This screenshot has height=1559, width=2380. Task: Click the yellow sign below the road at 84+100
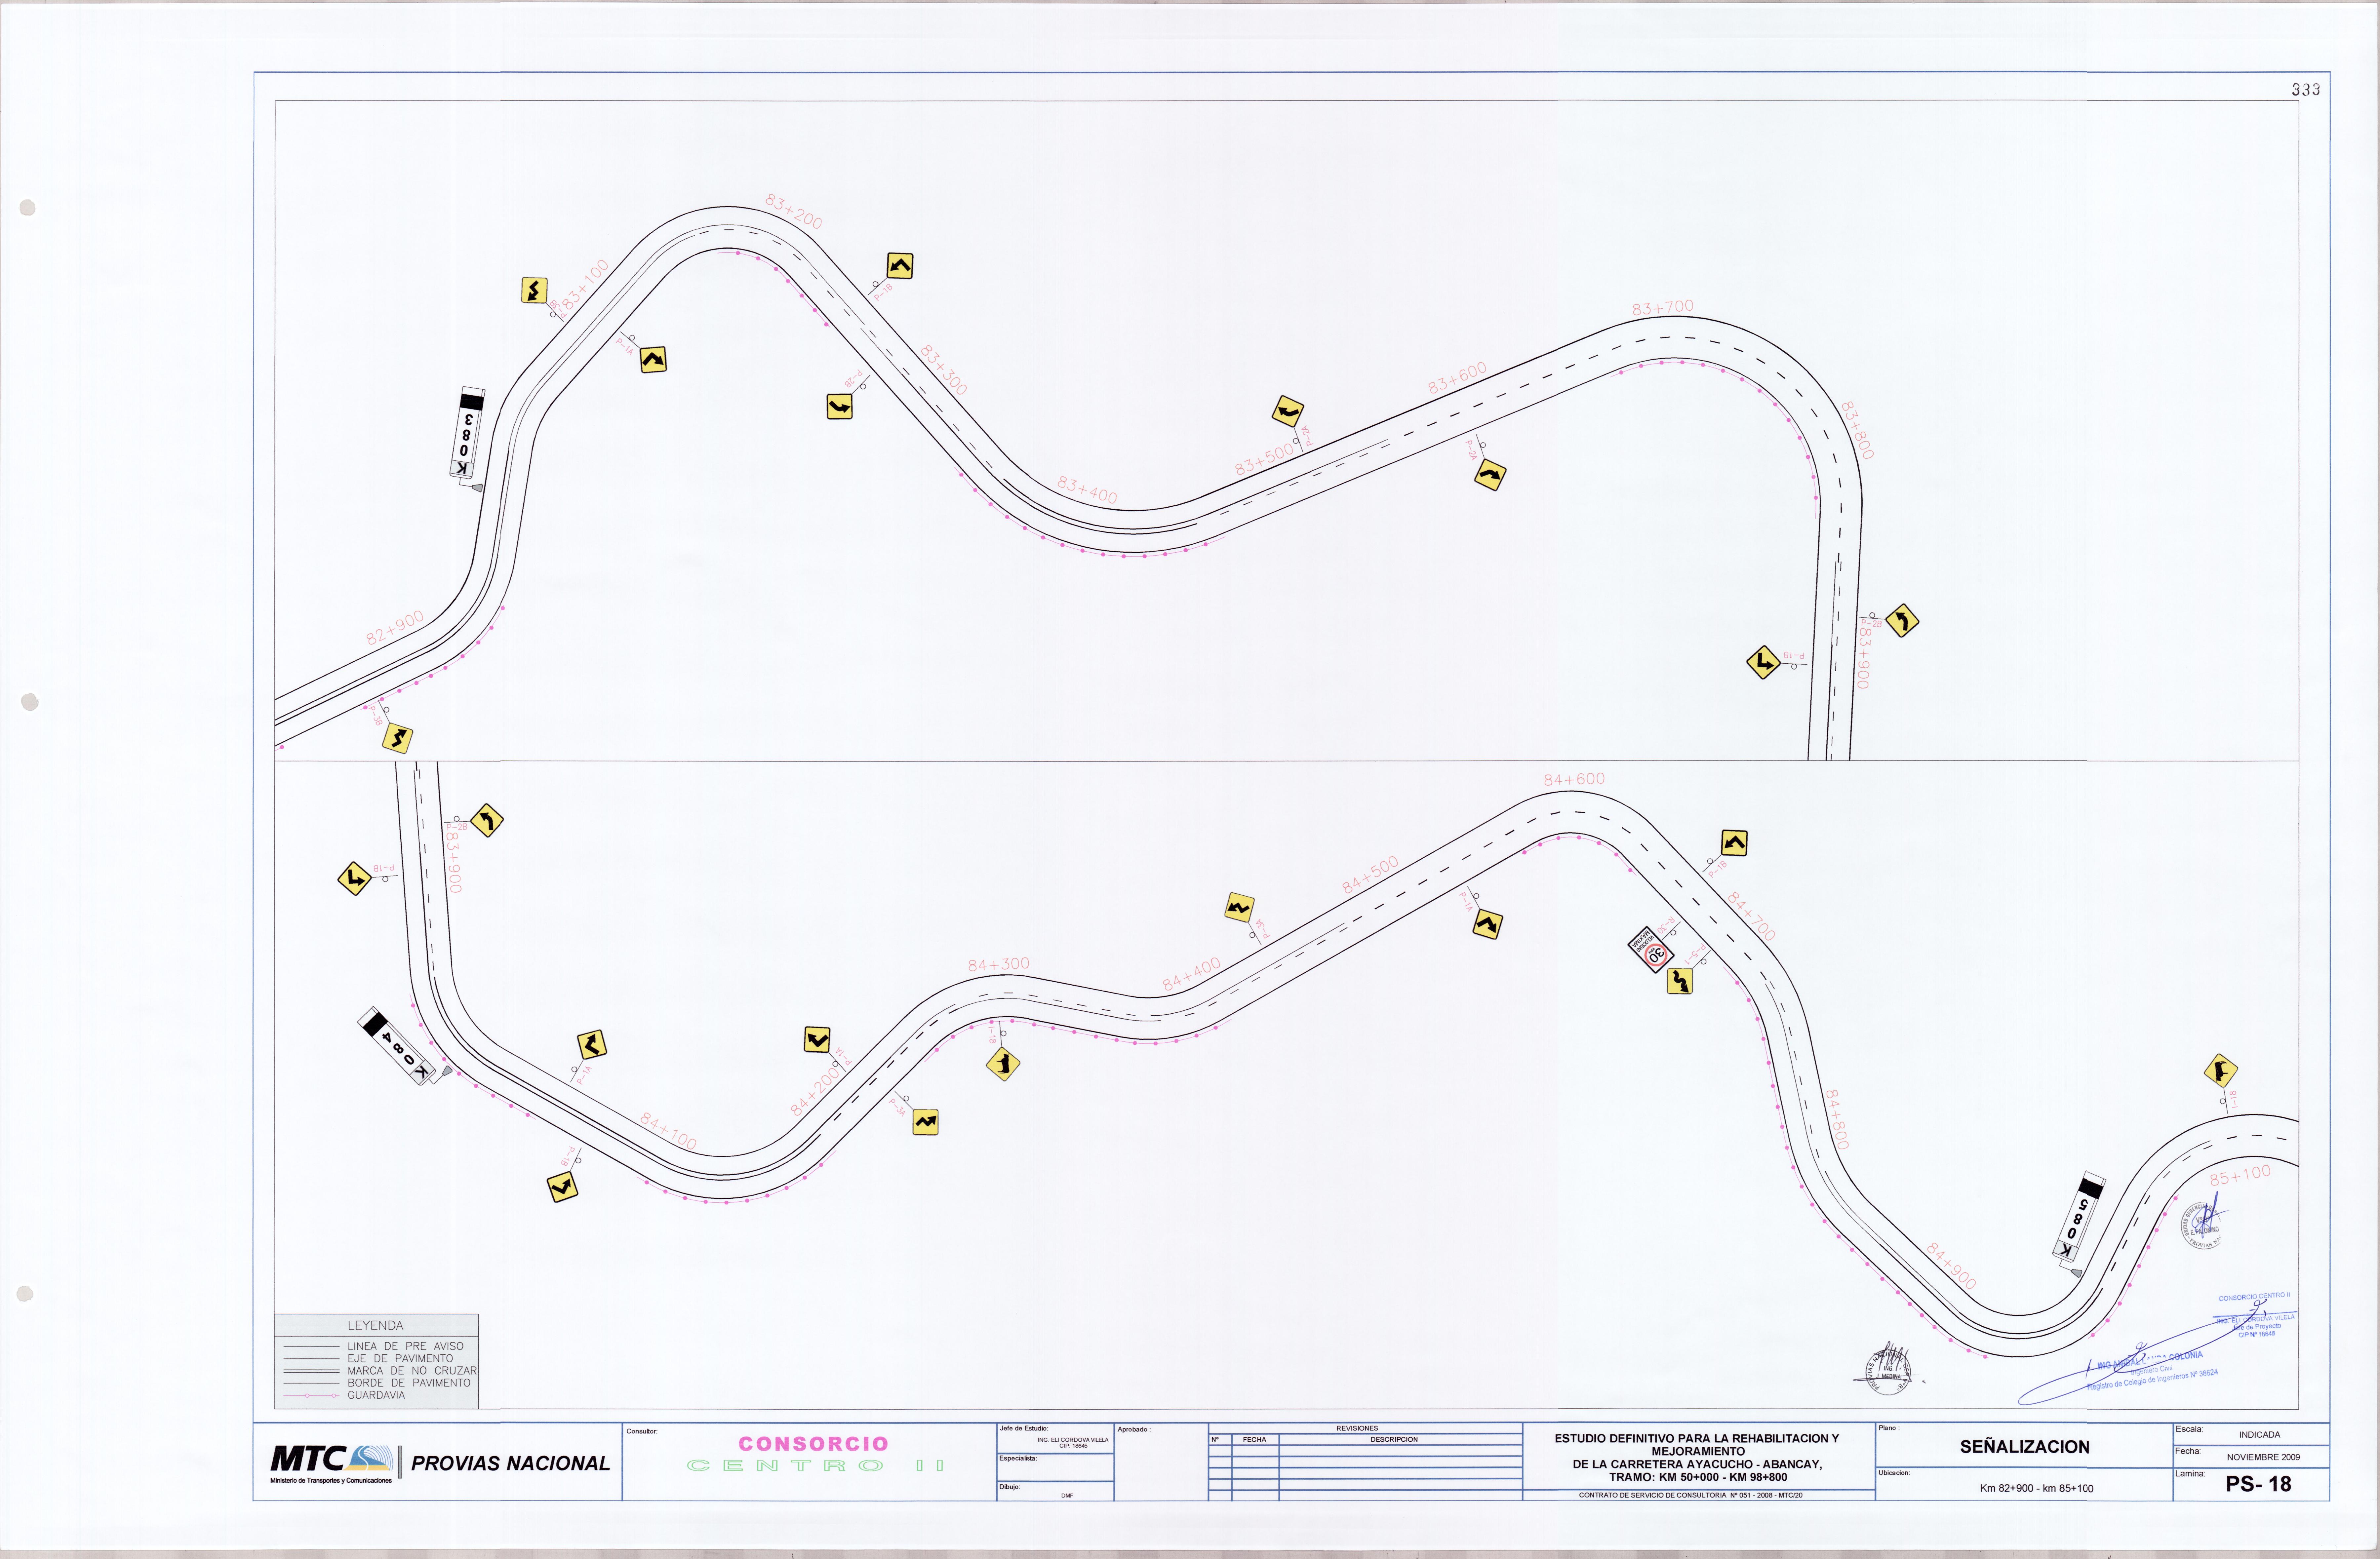(x=563, y=1187)
